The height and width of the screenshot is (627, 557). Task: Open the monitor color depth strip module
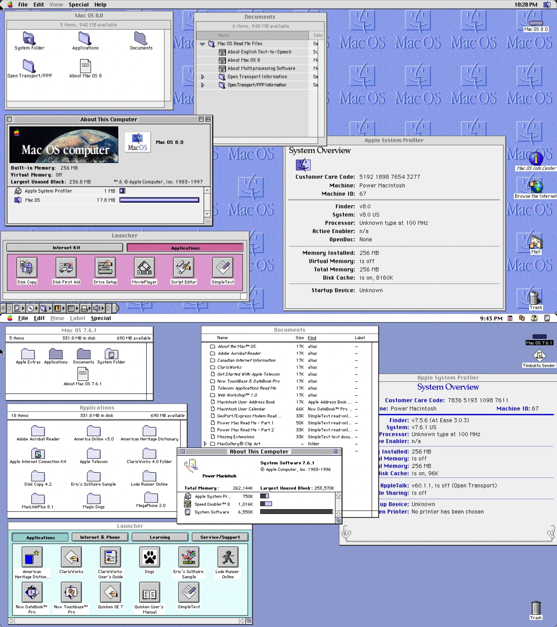(59, 308)
